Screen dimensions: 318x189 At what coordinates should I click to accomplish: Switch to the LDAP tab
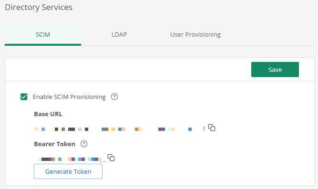pyautogui.click(x=119, y=34)
